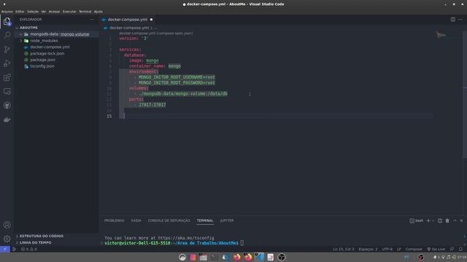Open the Explorer view in activity bar
This screenshot has width=467, height=262.
click(x=7, y=21)
